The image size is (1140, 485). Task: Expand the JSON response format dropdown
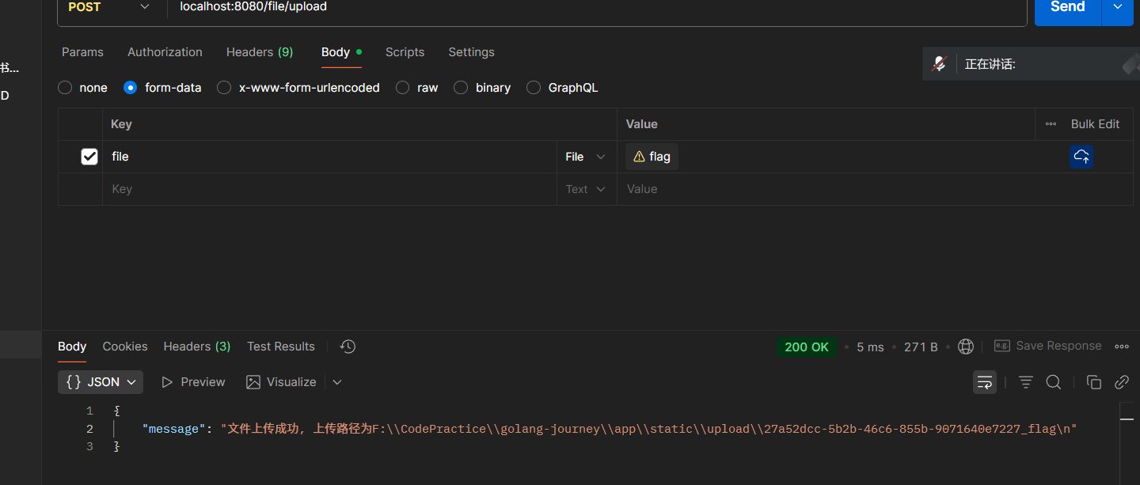click(x=101, y=382)
